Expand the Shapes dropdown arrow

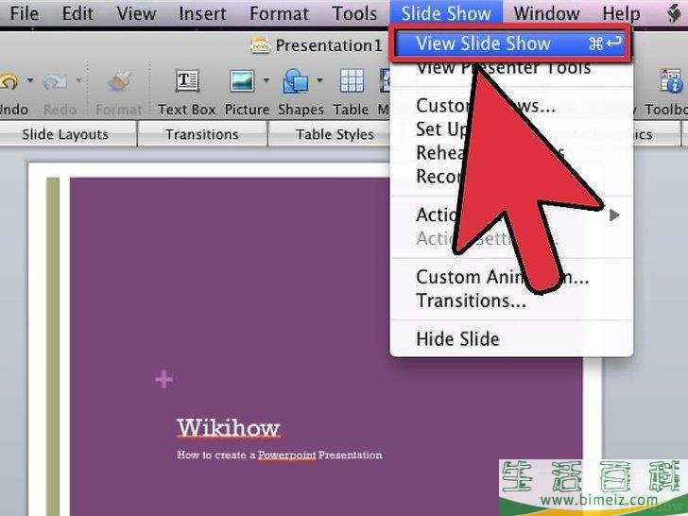[x=320, y=81]
